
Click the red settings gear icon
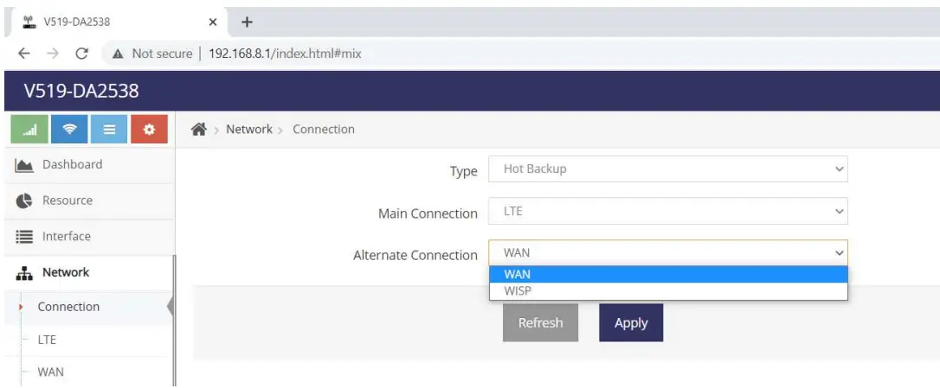tap(149, 130)
